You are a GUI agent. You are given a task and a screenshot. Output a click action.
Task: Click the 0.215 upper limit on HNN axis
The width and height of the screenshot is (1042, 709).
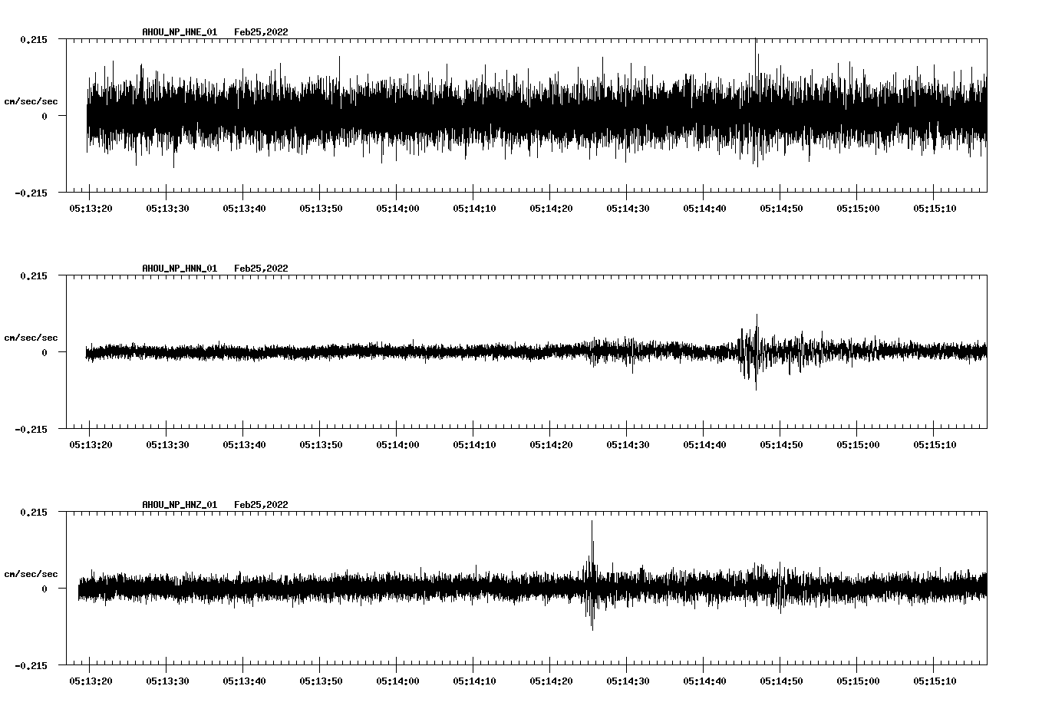(33, 275)
